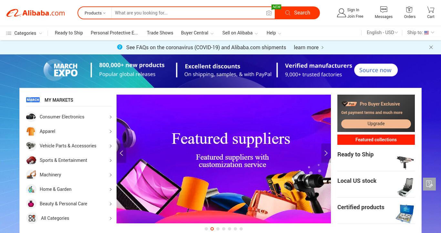The height and width of the screenshot is (233, 441).
Task: Open the Ready to Ship nav item
Action: click(69, 33)
